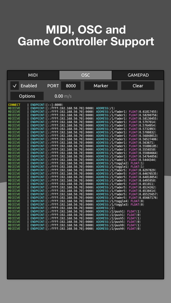This screenshot has height=303, width=171.
Task: Click the PORT field showing 8000
Action: pos(71,86)
